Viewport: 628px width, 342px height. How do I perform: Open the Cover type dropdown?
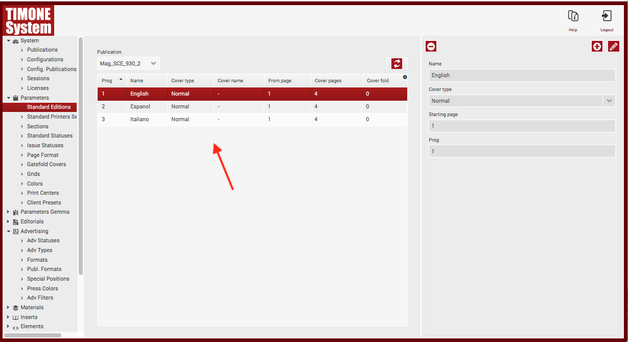click(522, 101)
